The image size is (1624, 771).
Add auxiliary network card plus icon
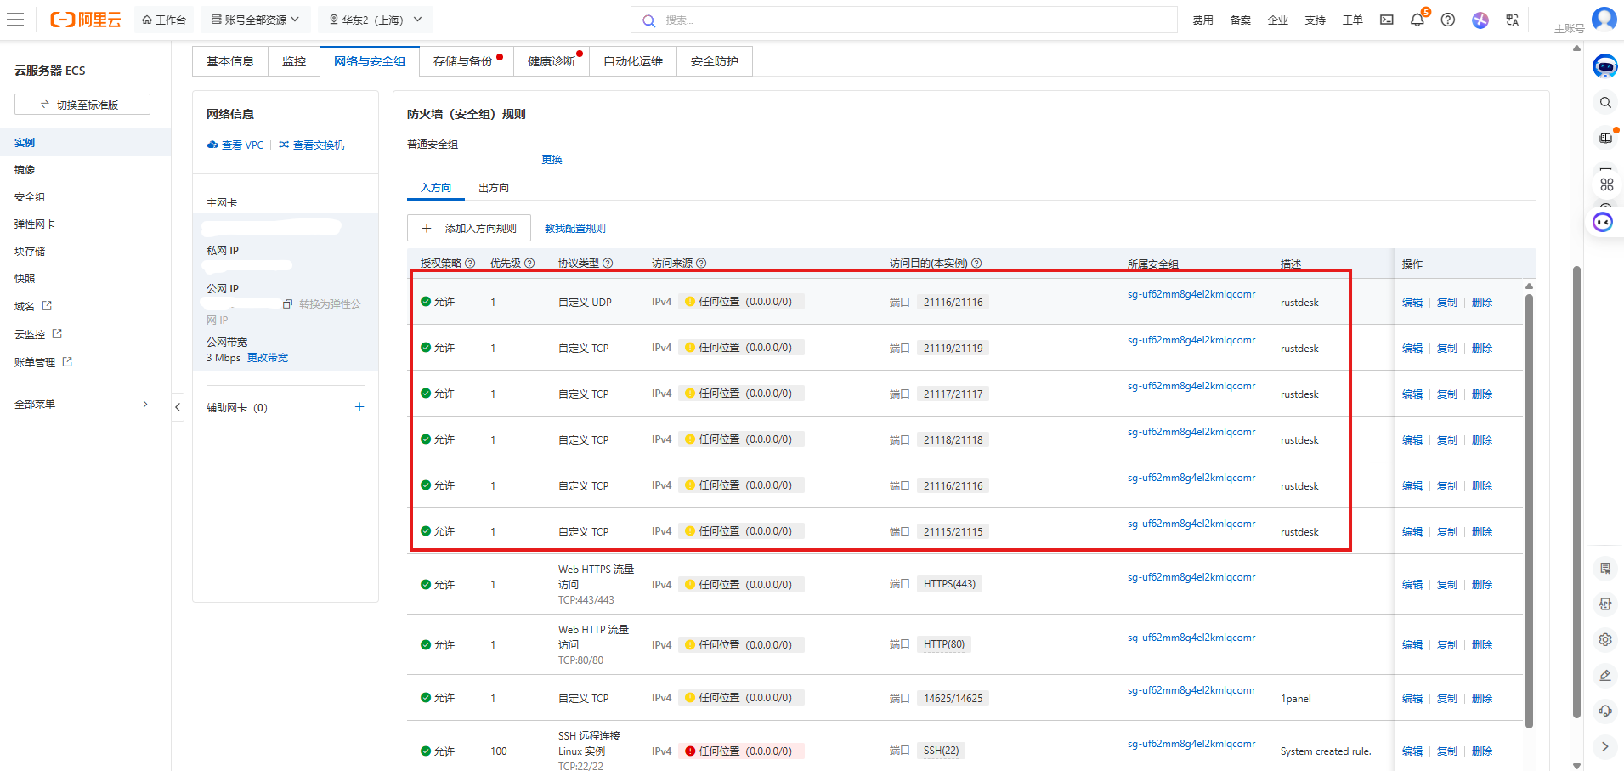359,407
